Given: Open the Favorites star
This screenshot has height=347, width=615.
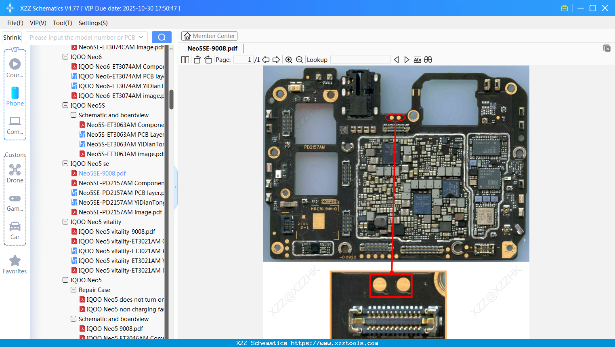Looking at the screenshot, I should (x=15, y=264).
